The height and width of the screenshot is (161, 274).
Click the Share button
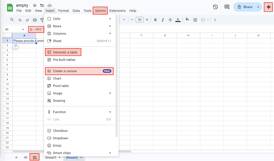coord(244,7)
